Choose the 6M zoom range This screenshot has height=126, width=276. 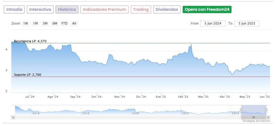coord(55,24)
